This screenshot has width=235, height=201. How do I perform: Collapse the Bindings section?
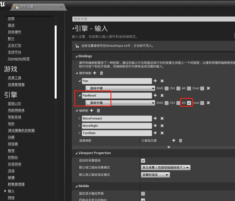click(77, 56)
